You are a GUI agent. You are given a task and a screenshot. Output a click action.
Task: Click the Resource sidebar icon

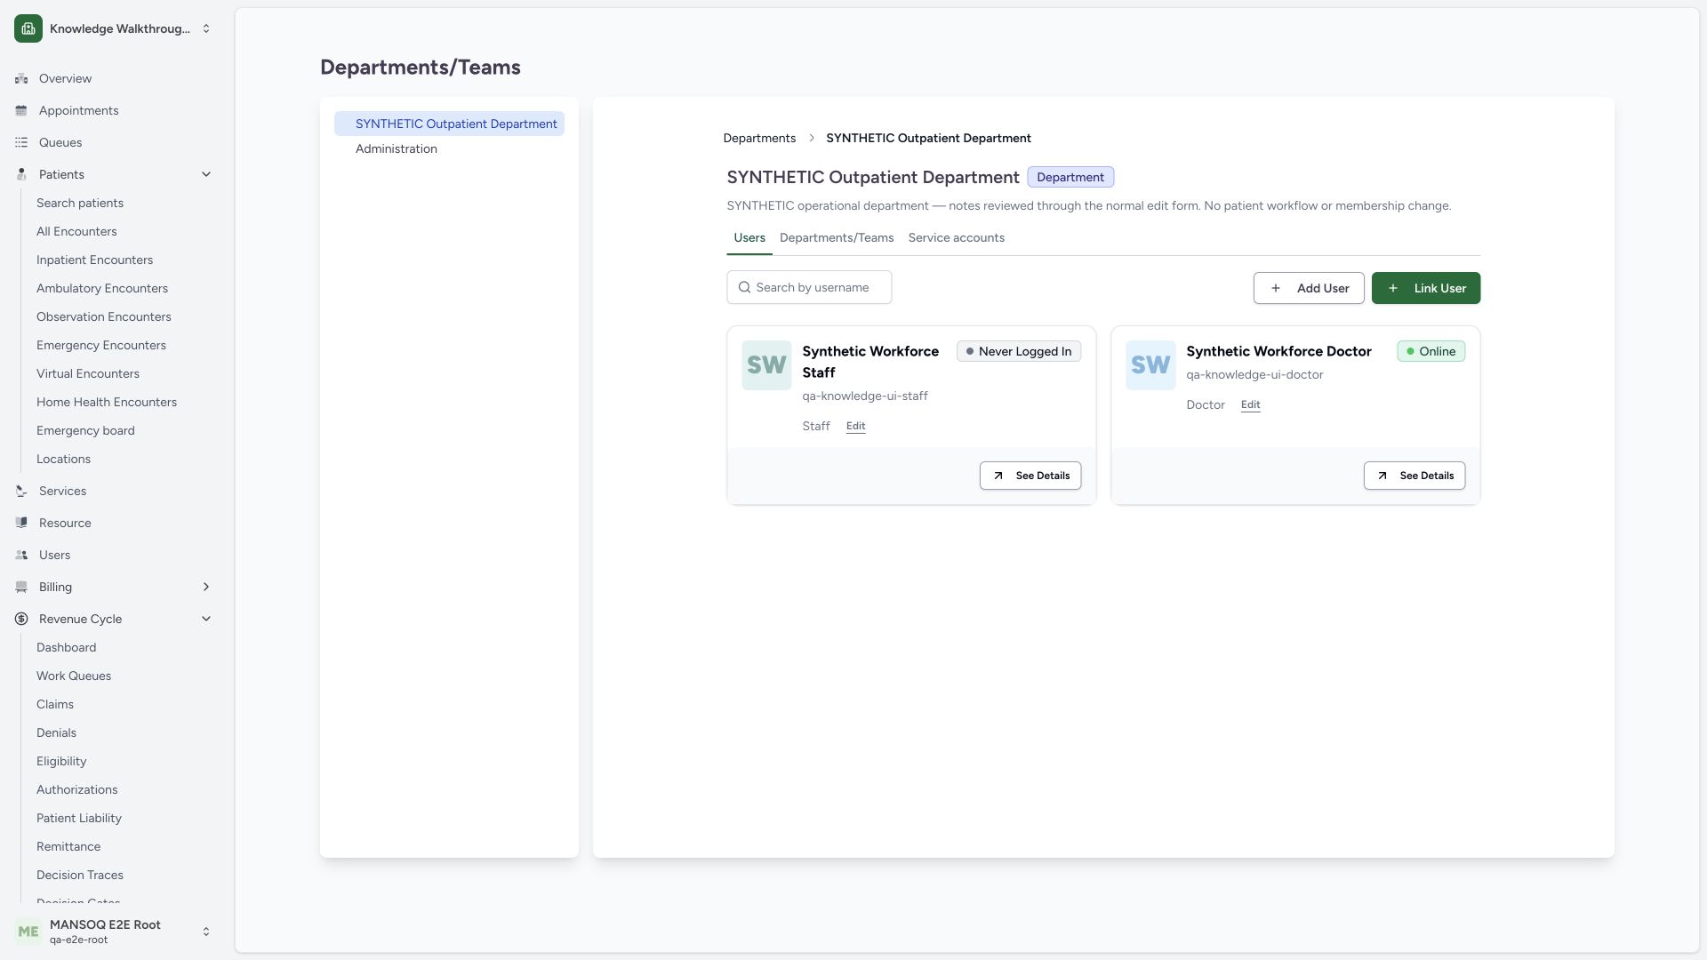point(21,523)
